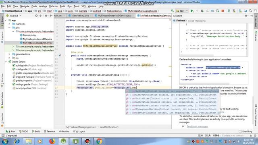Image resolution: width=258 pixels, height=145 pixels.
Task: Open the Windows Start menu
Action: 5,141
